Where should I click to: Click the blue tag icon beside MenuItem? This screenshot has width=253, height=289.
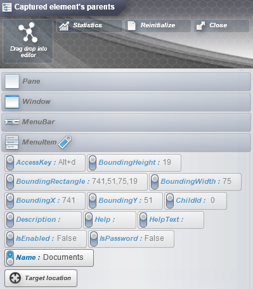(65, 142)
